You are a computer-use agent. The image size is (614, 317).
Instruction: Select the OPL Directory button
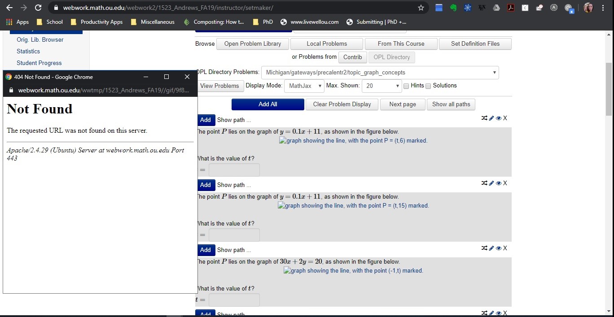(x=391, y=57)
